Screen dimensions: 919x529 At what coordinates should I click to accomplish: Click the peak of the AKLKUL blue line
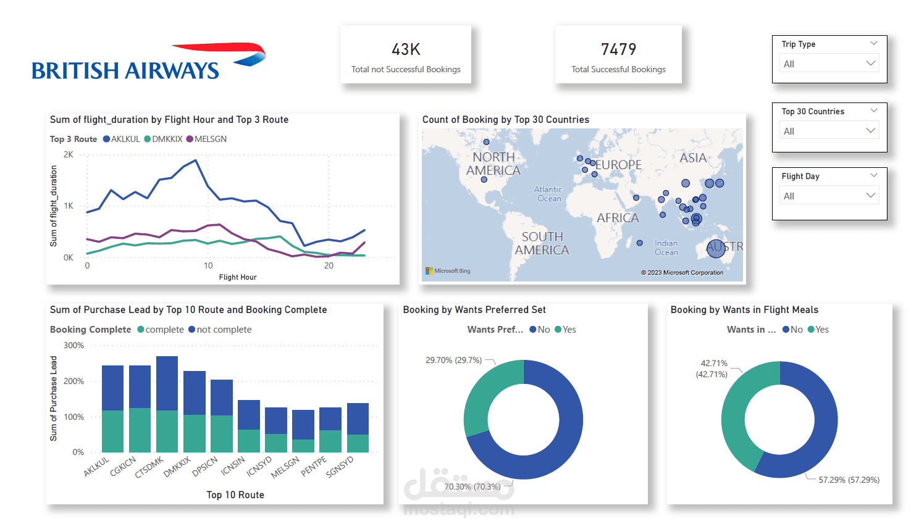196,160
